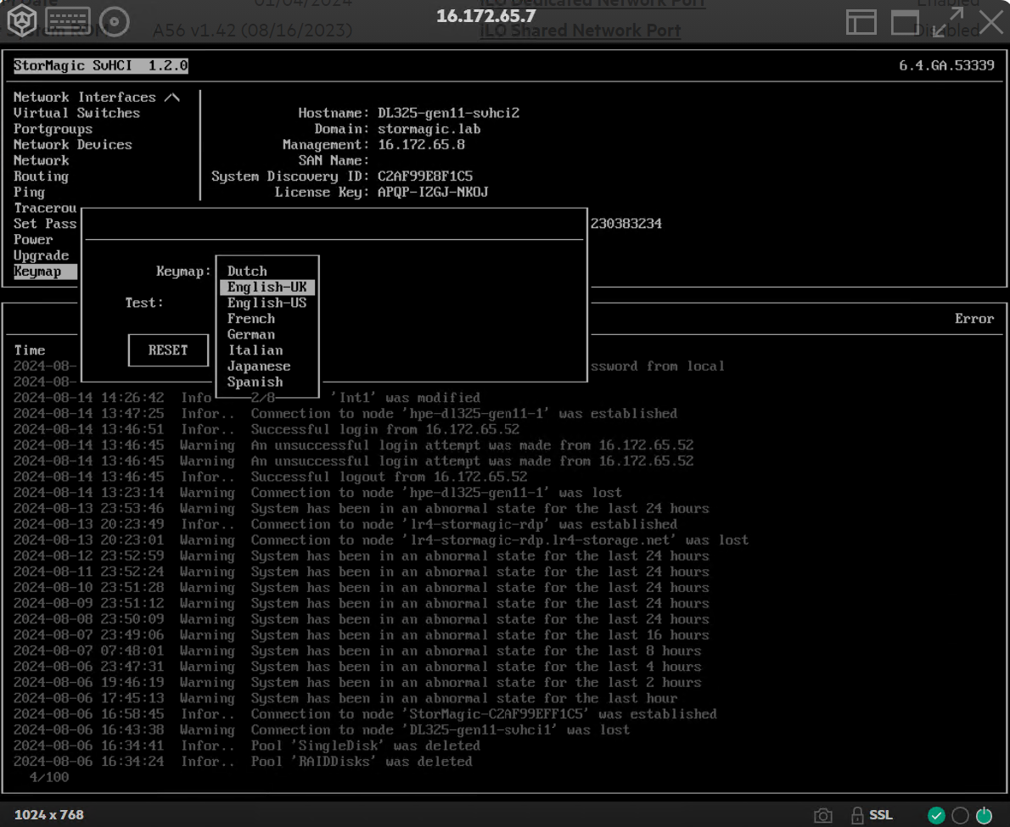Select the Ping menu entry

click(x=29, y=193)
